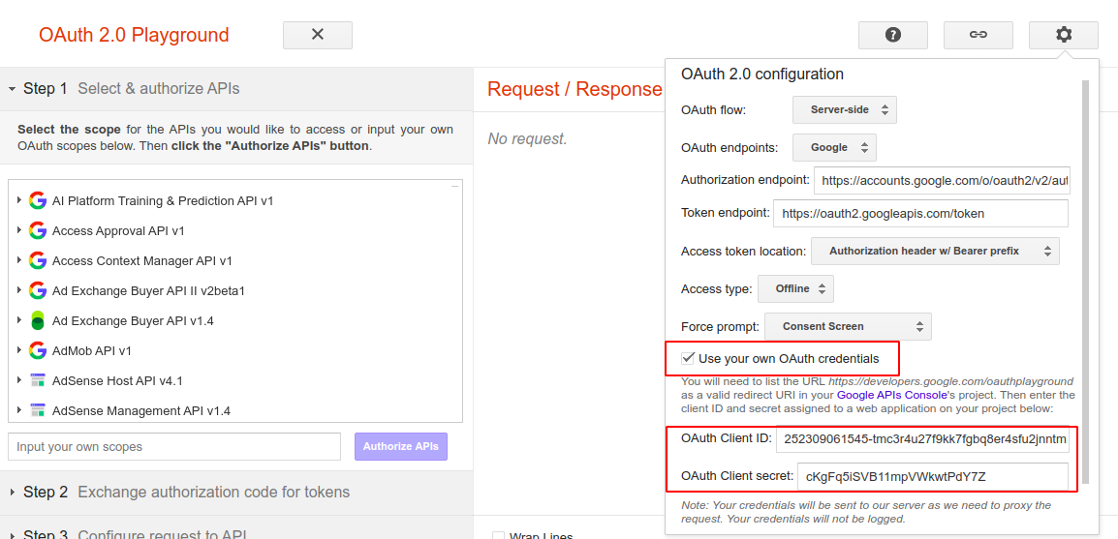Expand AdMob API v1 tree arrow

[x=19, y=350]
